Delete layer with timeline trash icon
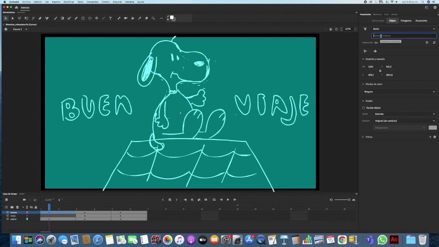 [x=17, y=207]
